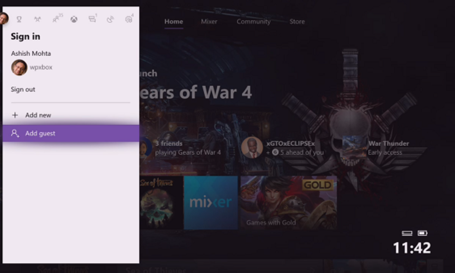Switch to the Mixer tab
This screenshot has height=273, width=455.
pos(209,22)
